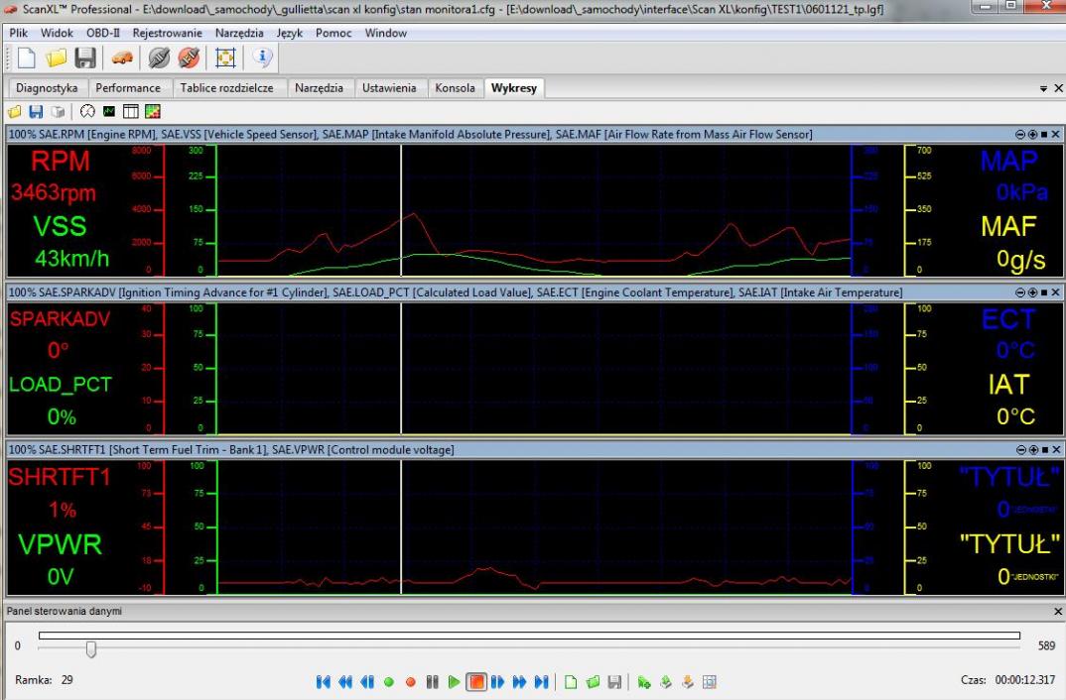
Task: Click the green graph monitor icon
Action: pyautogui.click(x=107, y=110)
